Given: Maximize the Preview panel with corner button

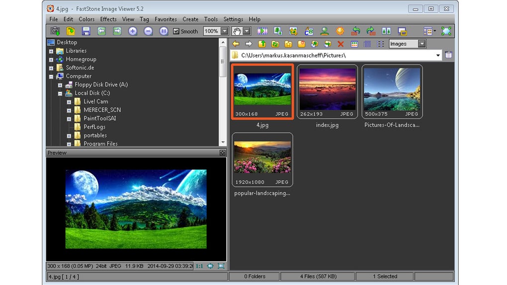Looking at the screenshot, I should click(x=223, y=152).
